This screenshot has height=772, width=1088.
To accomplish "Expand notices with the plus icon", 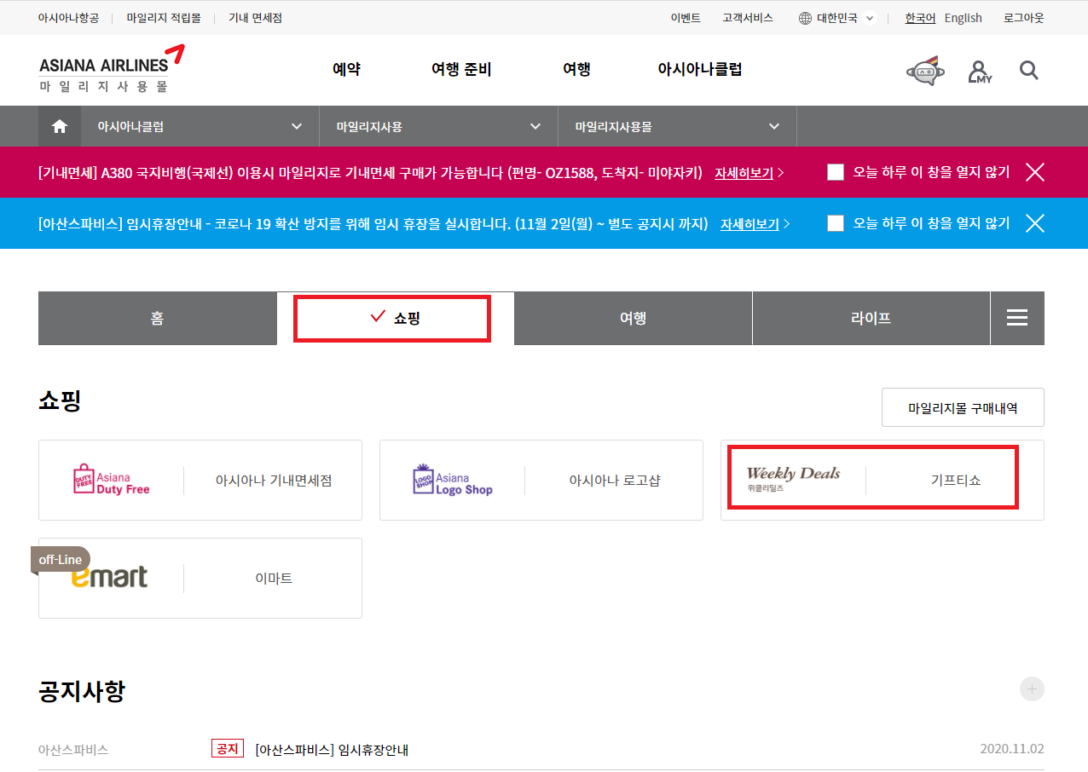I will click(x=1032, y=689).
